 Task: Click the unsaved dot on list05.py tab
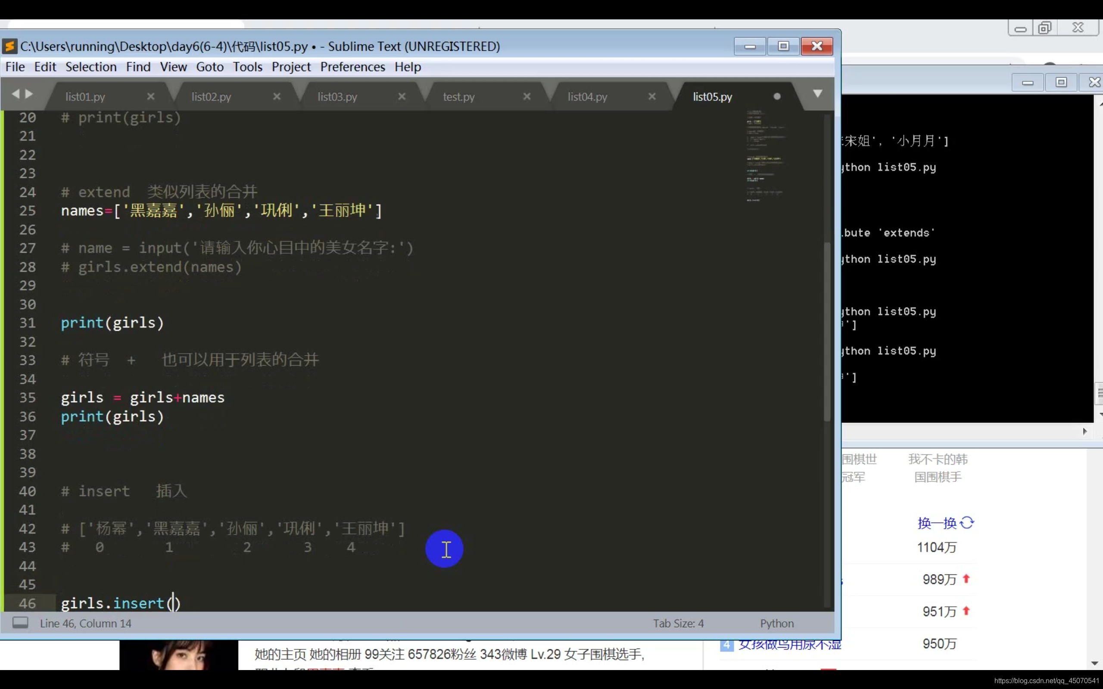777,96
